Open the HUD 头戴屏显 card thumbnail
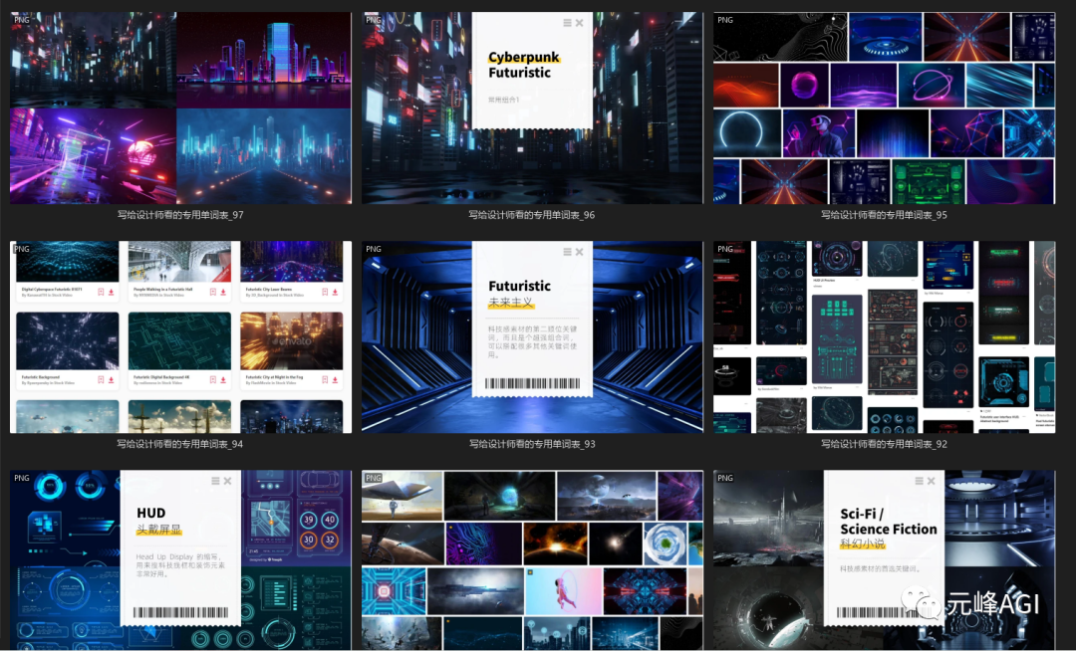 [x=180, y=559]
